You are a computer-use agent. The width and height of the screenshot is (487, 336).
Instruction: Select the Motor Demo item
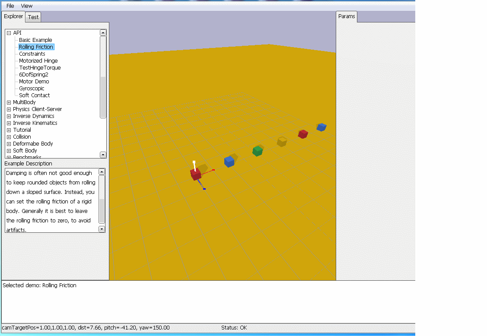[34, 81]
